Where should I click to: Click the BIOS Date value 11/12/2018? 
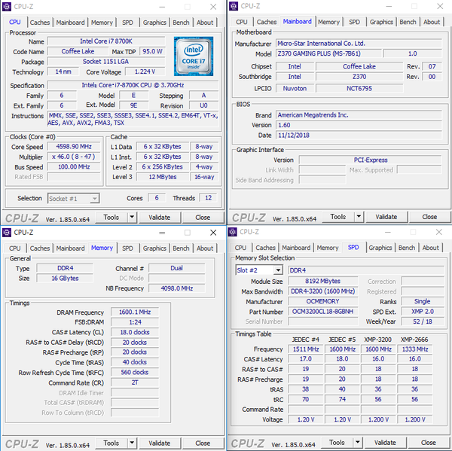pos(359,136)
